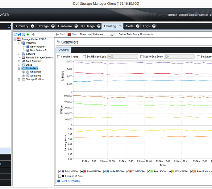Enable the Set IO/Sec Scale checkbox
The height and width of the screenshot is (189, 212).
(x=142, y=57)
